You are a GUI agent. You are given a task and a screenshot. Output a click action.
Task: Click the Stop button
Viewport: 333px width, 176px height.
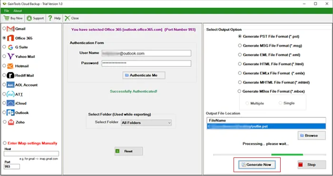[312, 165]
